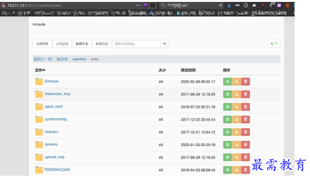View .upload_tmp using its green eye button
Image resolution: width=310 pixels, height=180 pixels.
(227, 157)
